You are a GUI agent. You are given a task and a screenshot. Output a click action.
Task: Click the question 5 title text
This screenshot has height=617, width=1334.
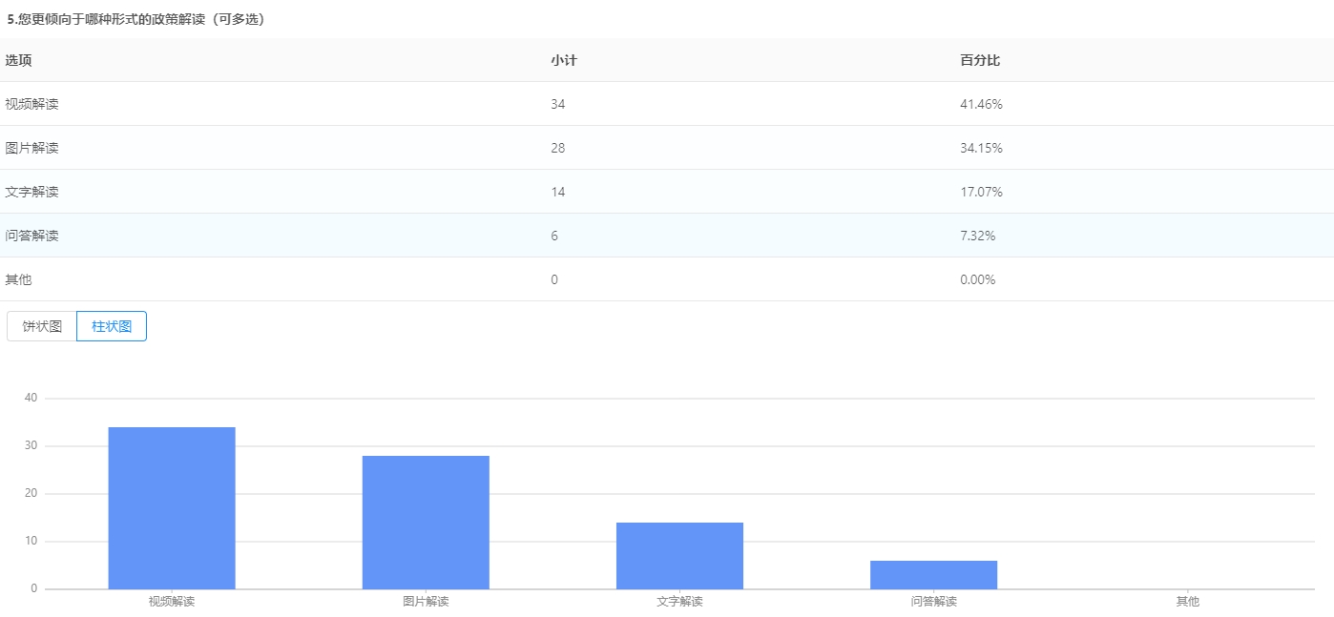[135, 19]
